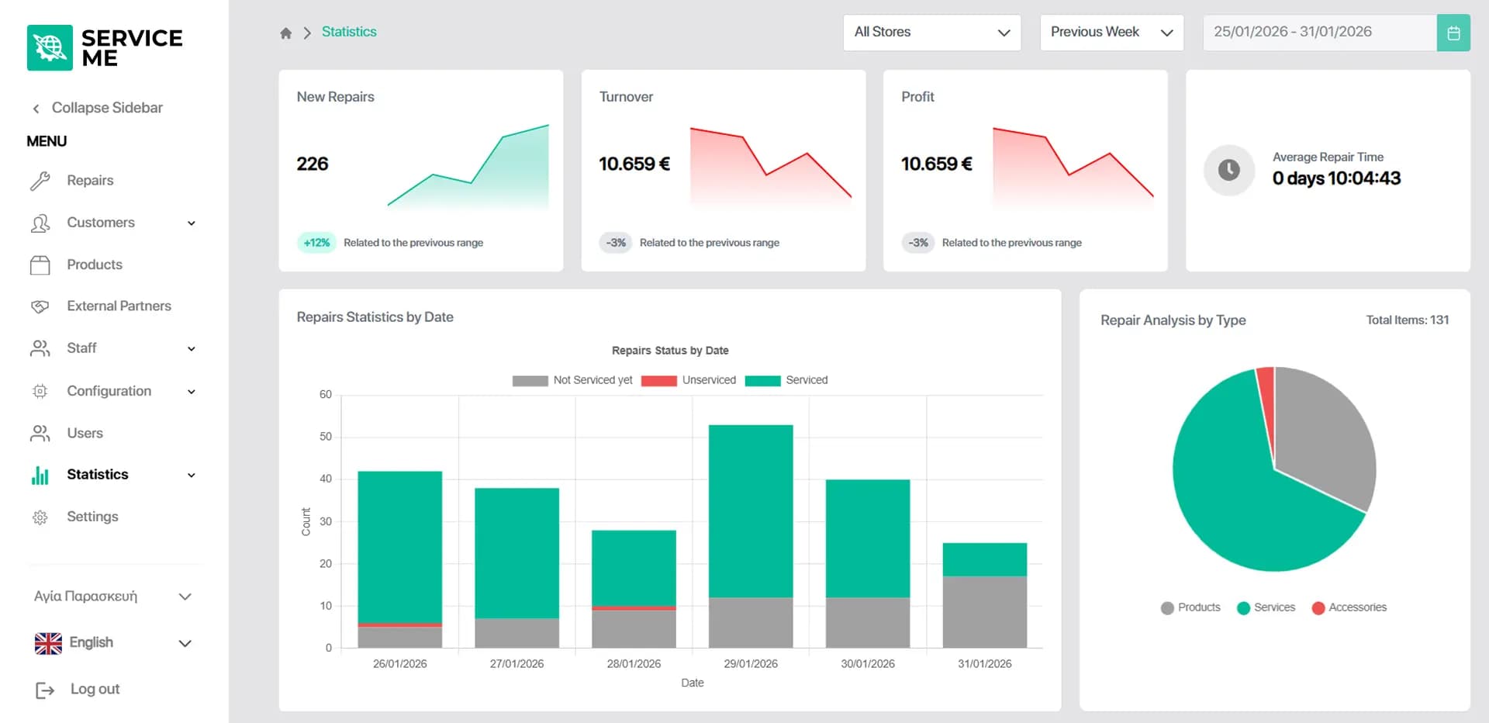This screenshot has width=1489, height=723.
Task: Open the All Stores dropdown
Action: (x=931, y=33)
